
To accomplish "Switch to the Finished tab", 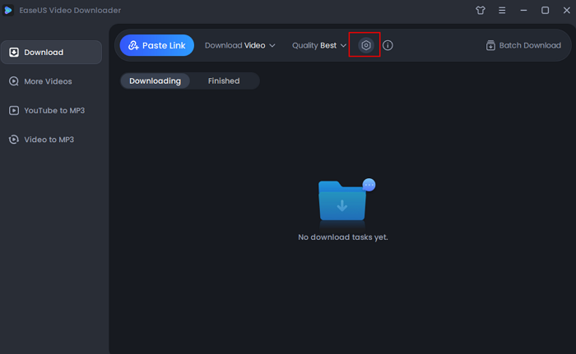I will 224,80.
